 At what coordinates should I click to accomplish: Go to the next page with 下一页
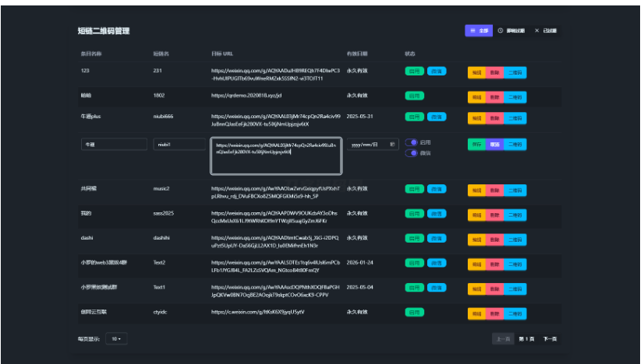click(x=550, y=339)
